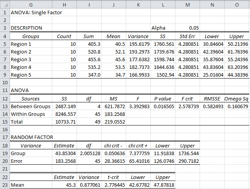
Task: Click the Group estimate value 43.85304
Action: coord(65,153)
